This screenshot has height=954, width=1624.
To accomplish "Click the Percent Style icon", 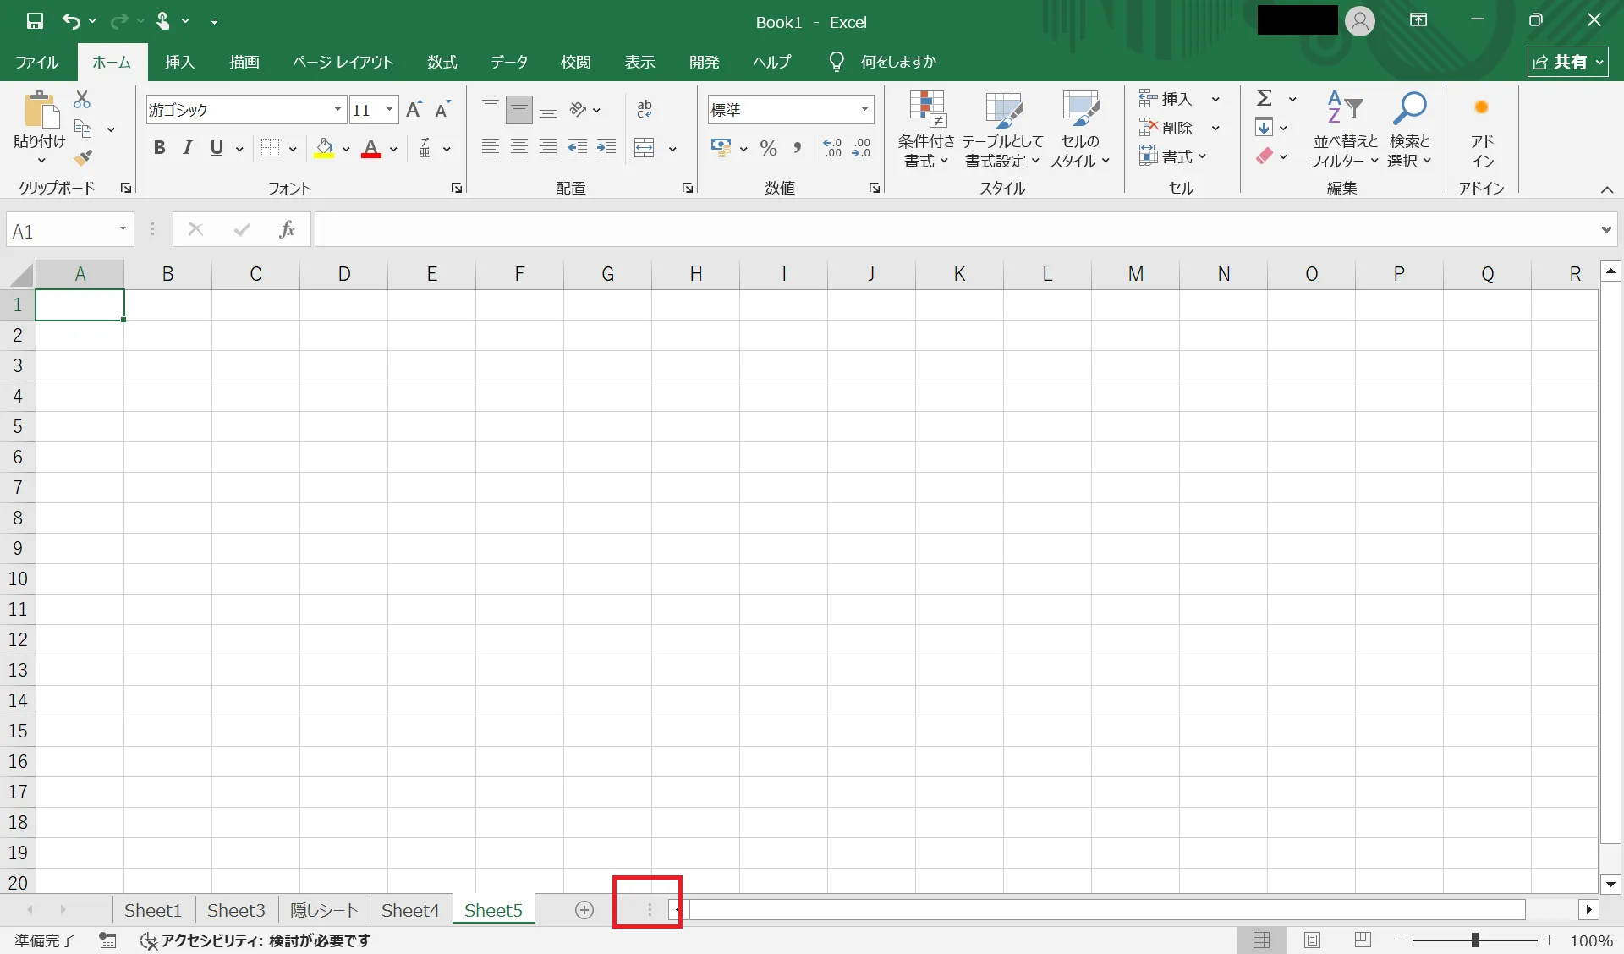I will coord(768,149).
